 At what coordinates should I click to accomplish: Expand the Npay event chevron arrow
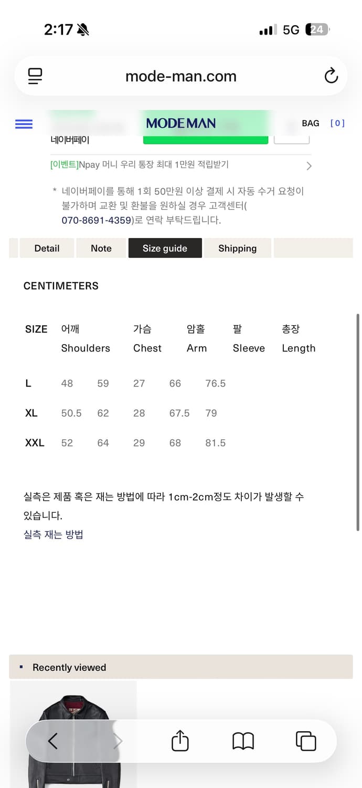309,166
